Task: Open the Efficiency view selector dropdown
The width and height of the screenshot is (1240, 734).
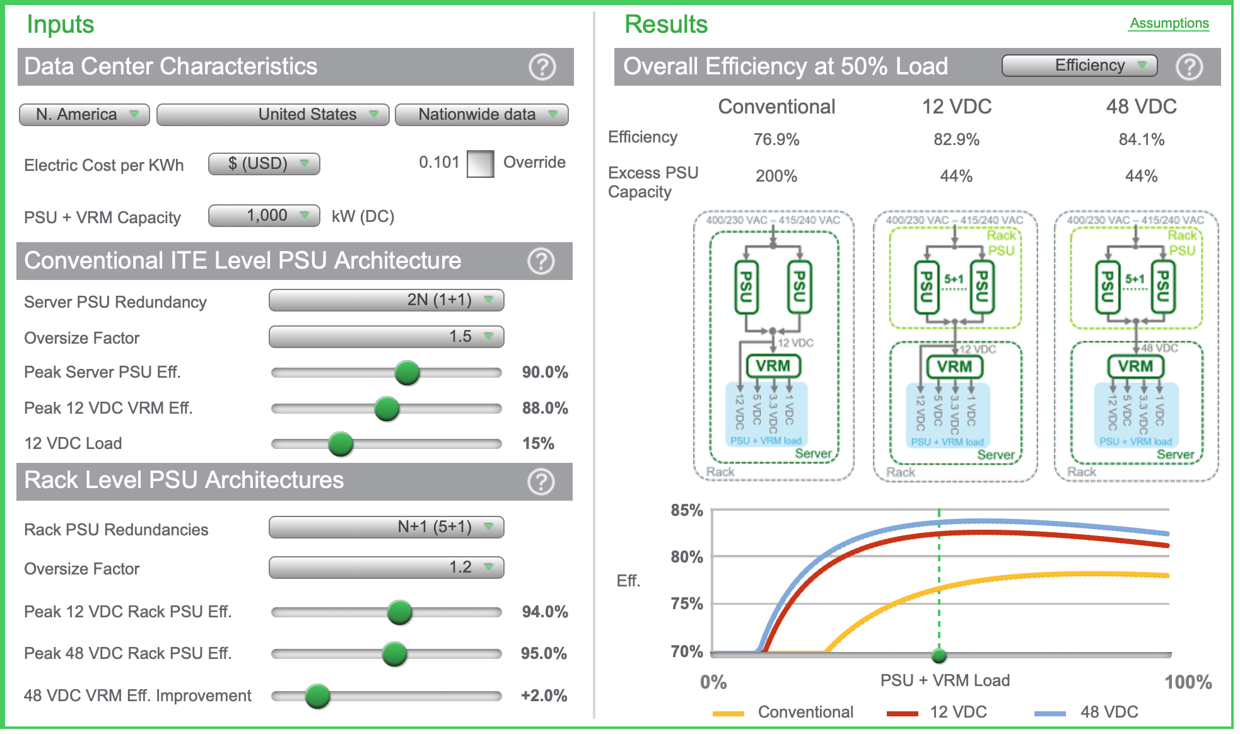Action: 1079,66
